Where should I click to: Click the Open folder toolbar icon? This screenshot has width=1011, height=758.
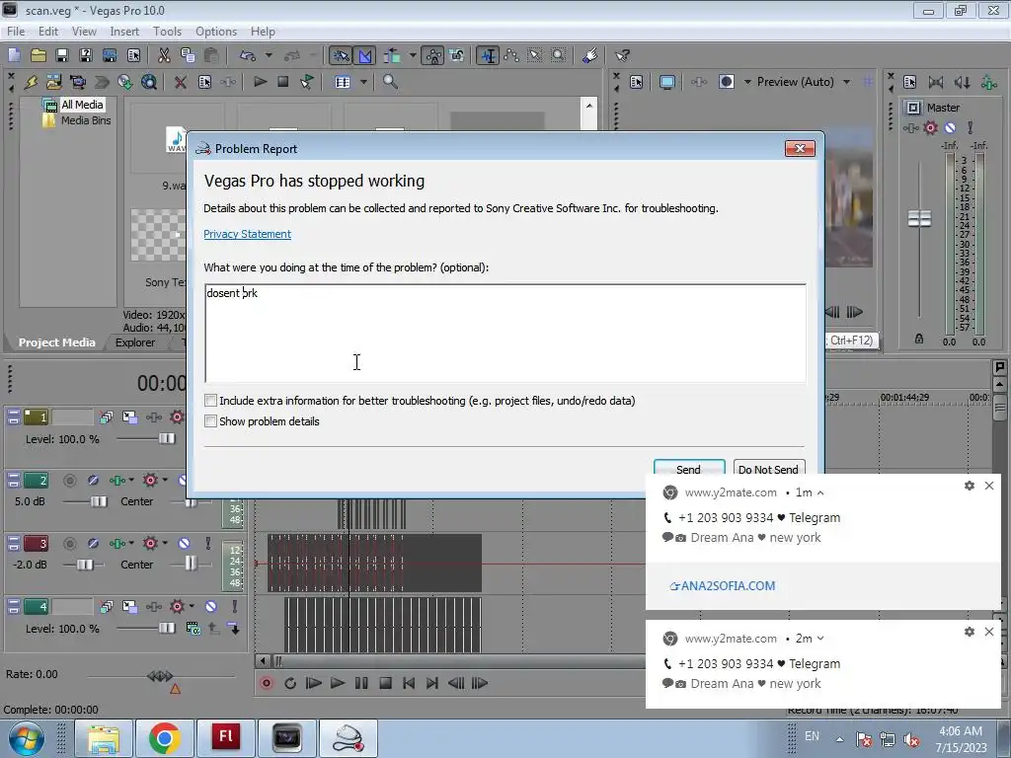39,55
